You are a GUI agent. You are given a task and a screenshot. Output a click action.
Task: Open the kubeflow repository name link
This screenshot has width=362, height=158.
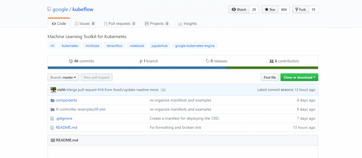[83, 9]
